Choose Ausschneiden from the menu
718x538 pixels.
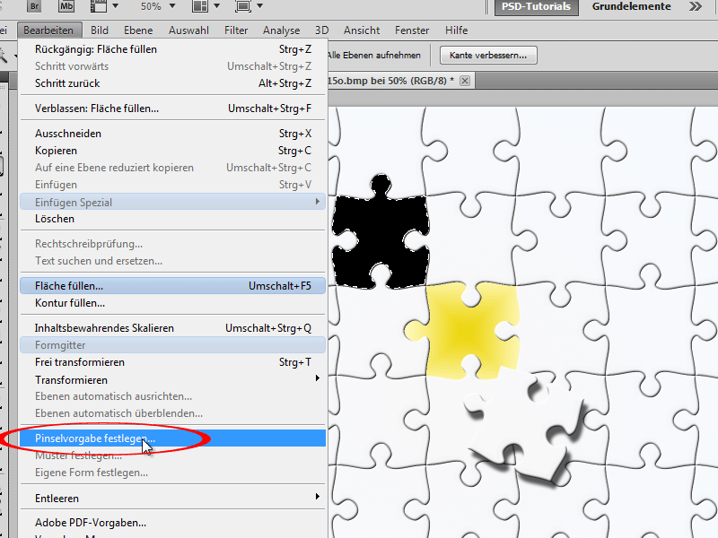pos(172,134)
